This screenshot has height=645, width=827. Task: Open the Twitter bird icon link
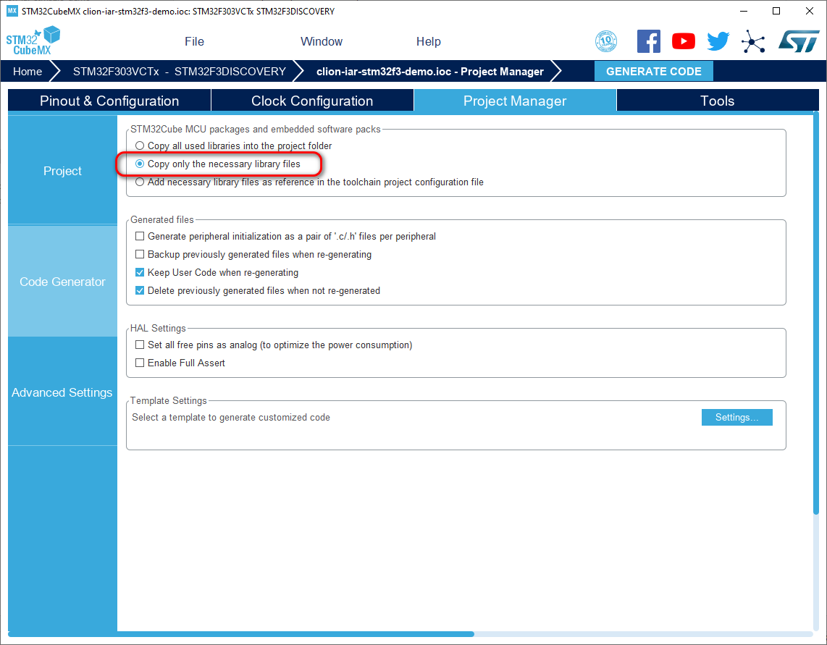[x=718, y=41]
